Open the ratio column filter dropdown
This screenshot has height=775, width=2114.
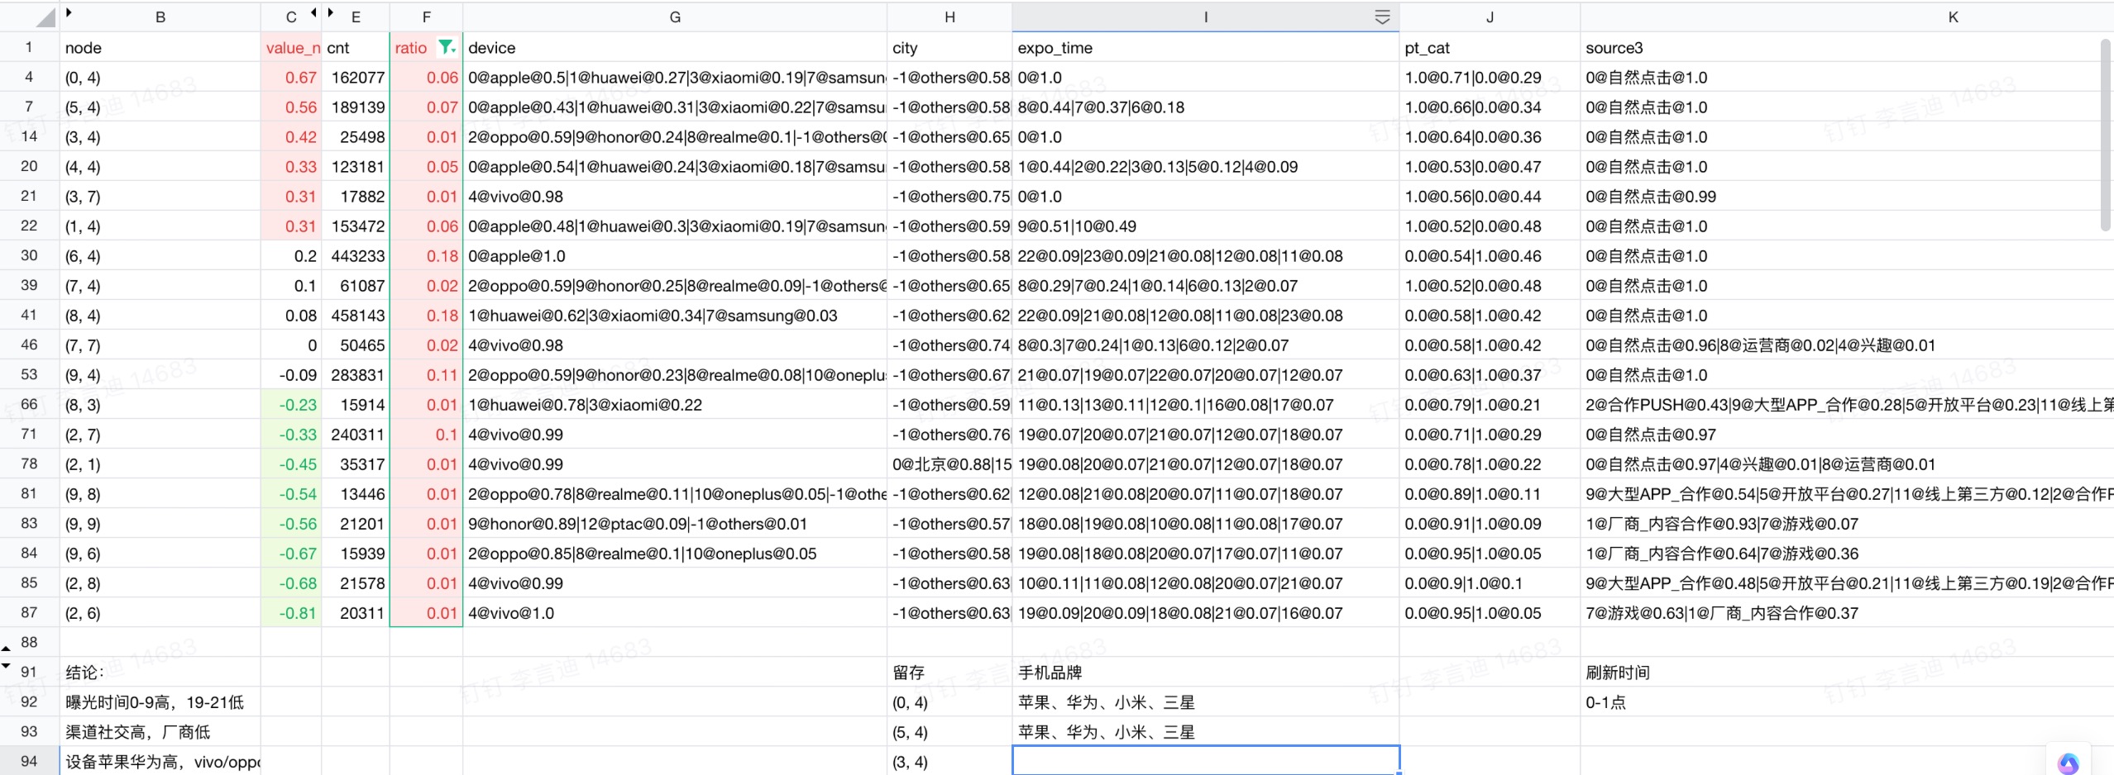click(447, 47)
